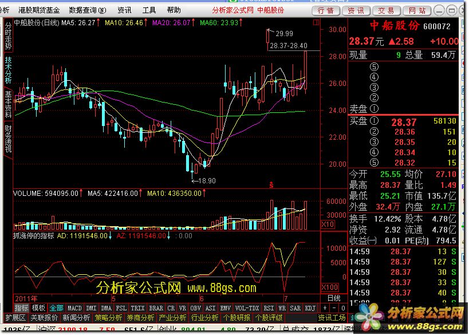
Task: Click the 资讯 button beside 行情
Action: click(356, 11)
